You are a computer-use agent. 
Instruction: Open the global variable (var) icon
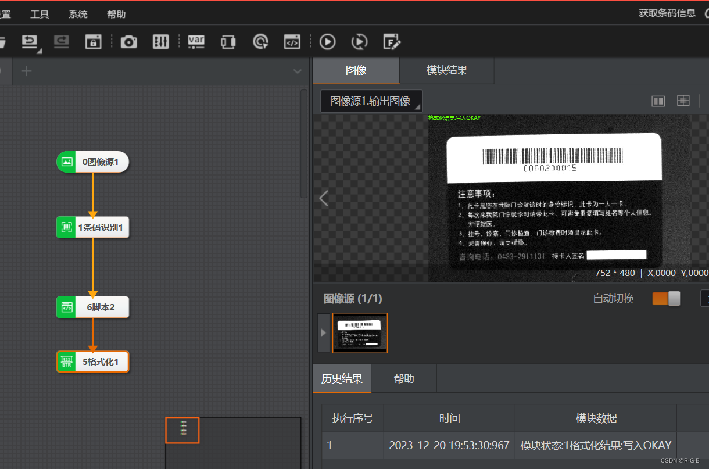(196, 41)
